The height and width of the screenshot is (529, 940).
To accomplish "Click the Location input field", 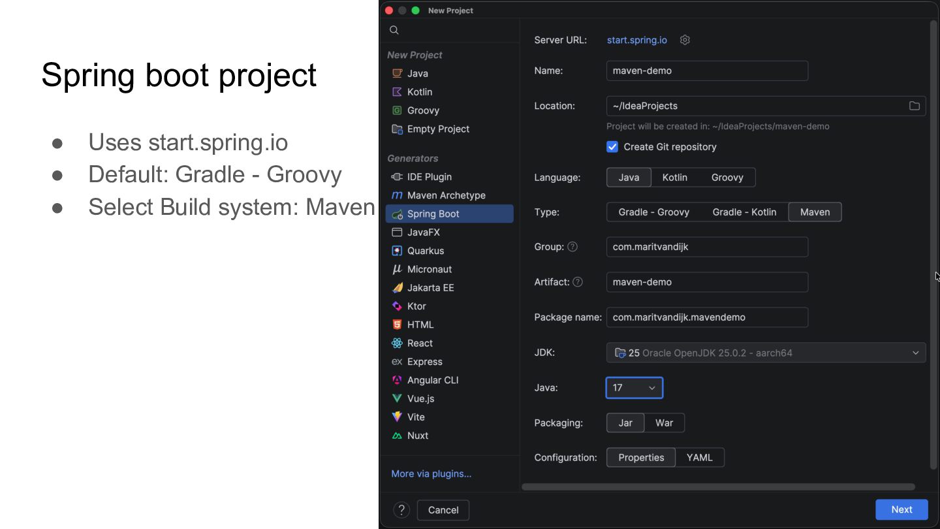I will tap(766, 106).
